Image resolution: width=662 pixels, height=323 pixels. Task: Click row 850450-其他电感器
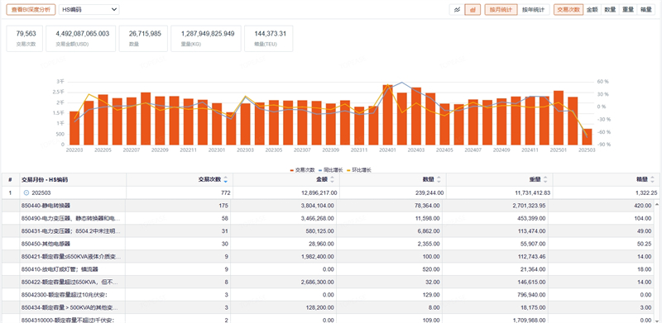coord(328,244)
